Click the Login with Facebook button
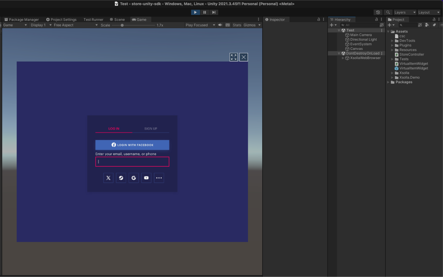This screenshot has height=277, width=443. click(x=132, y=145)
